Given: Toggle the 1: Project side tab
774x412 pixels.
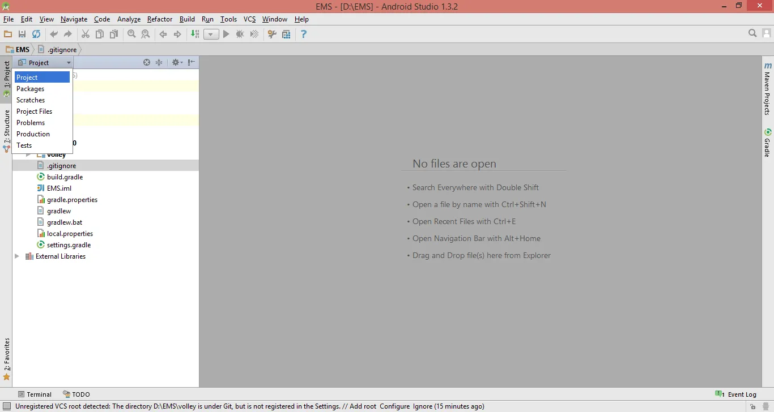Looking at the screenshot, I should click(x=6, y=79).
